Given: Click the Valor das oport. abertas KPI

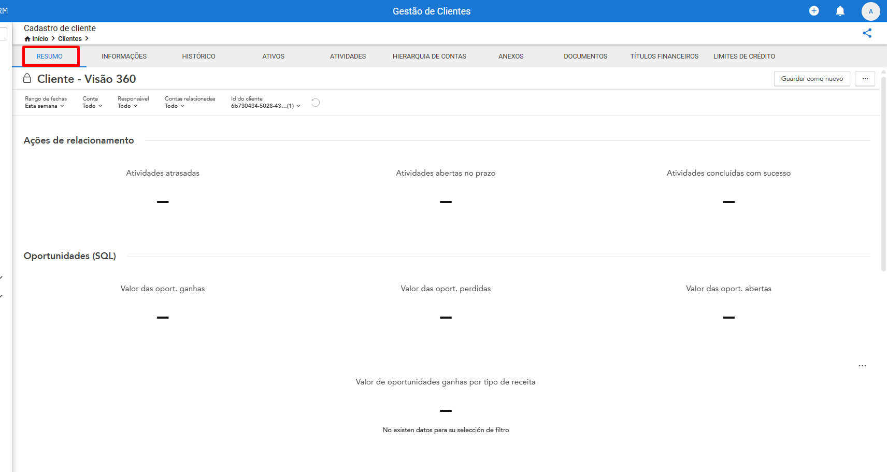Looking at the screenshot, I should (x=728, y=302).
